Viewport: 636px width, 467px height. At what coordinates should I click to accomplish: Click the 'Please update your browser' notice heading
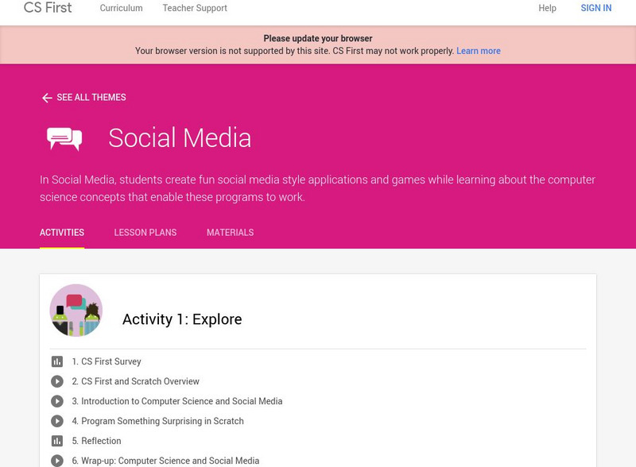[317, 38]
